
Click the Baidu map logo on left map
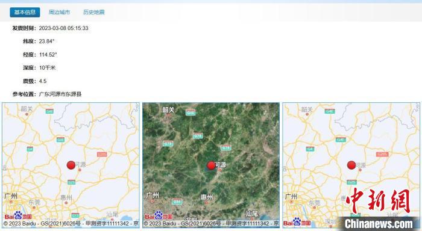[18, 216]
